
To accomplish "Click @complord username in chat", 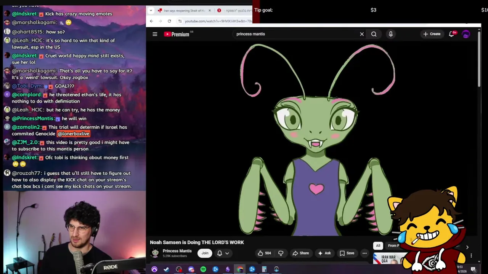I will pos(27,94).
